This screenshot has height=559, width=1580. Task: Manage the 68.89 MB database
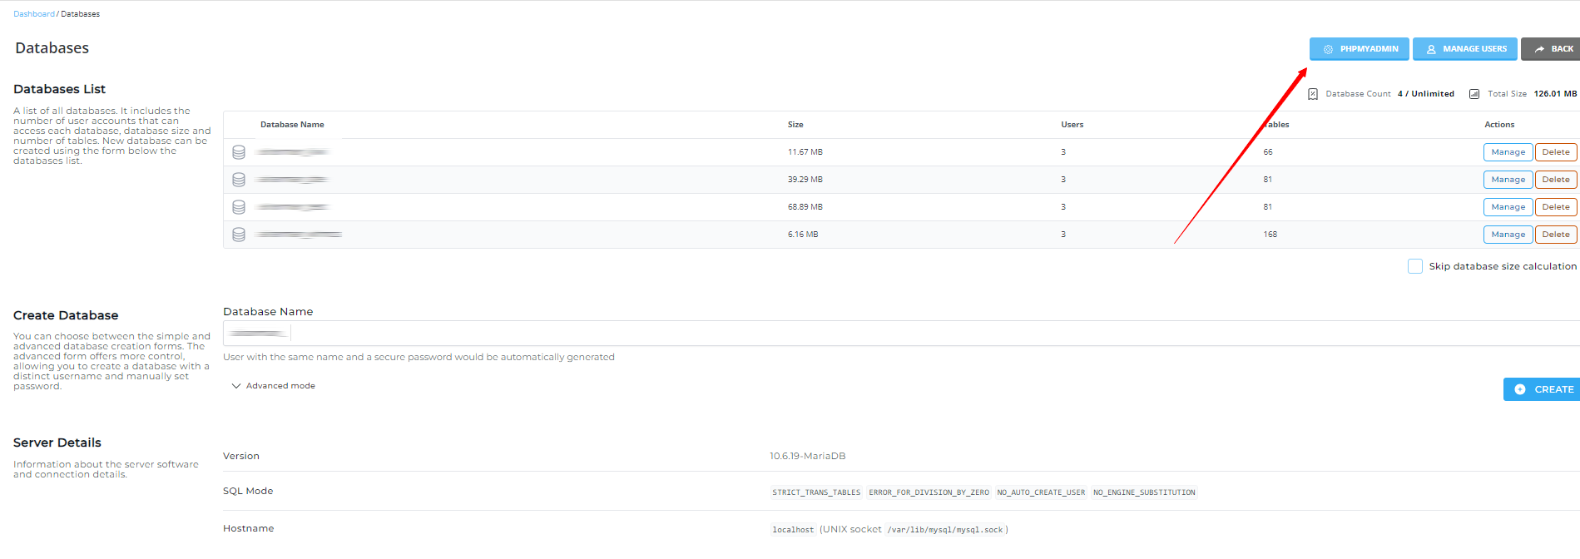(x=1508, y=207)
